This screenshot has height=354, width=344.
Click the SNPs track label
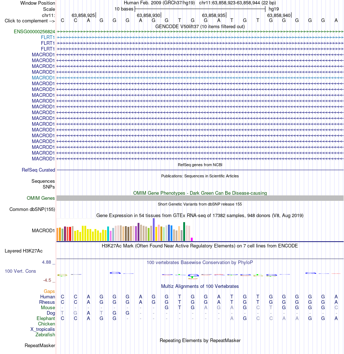(49, 187)
